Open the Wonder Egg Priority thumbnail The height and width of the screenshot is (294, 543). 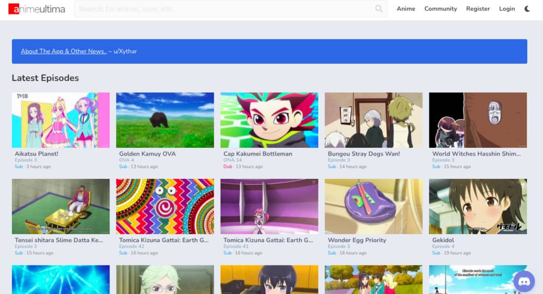(x=373, y=206)
